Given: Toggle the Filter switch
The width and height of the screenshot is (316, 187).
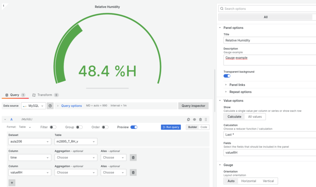Looking at the screenshot, I should tap(53, 127).
